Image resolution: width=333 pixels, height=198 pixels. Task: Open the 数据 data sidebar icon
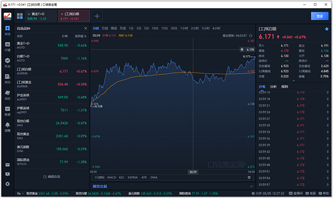[7, 111]
